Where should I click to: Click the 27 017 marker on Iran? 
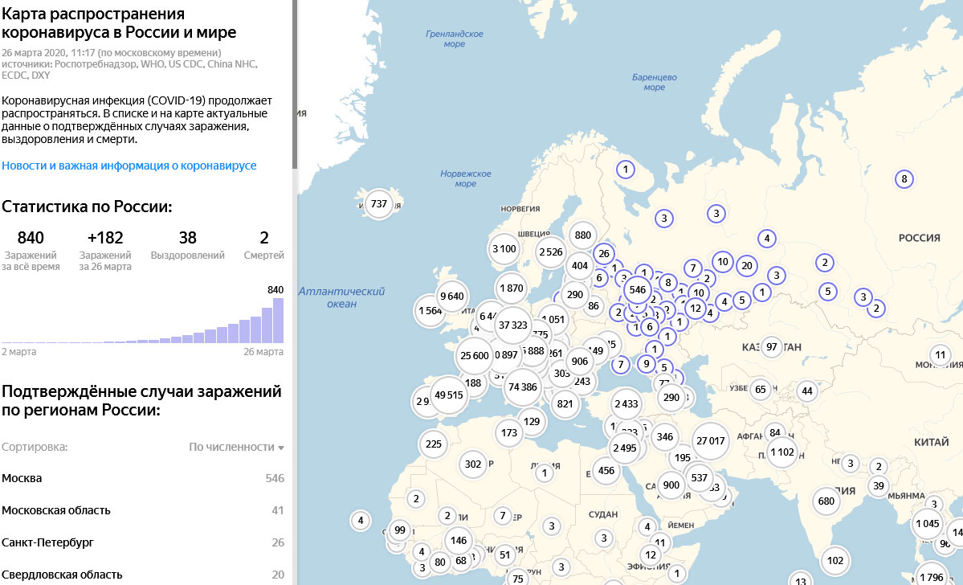[711, 440]
